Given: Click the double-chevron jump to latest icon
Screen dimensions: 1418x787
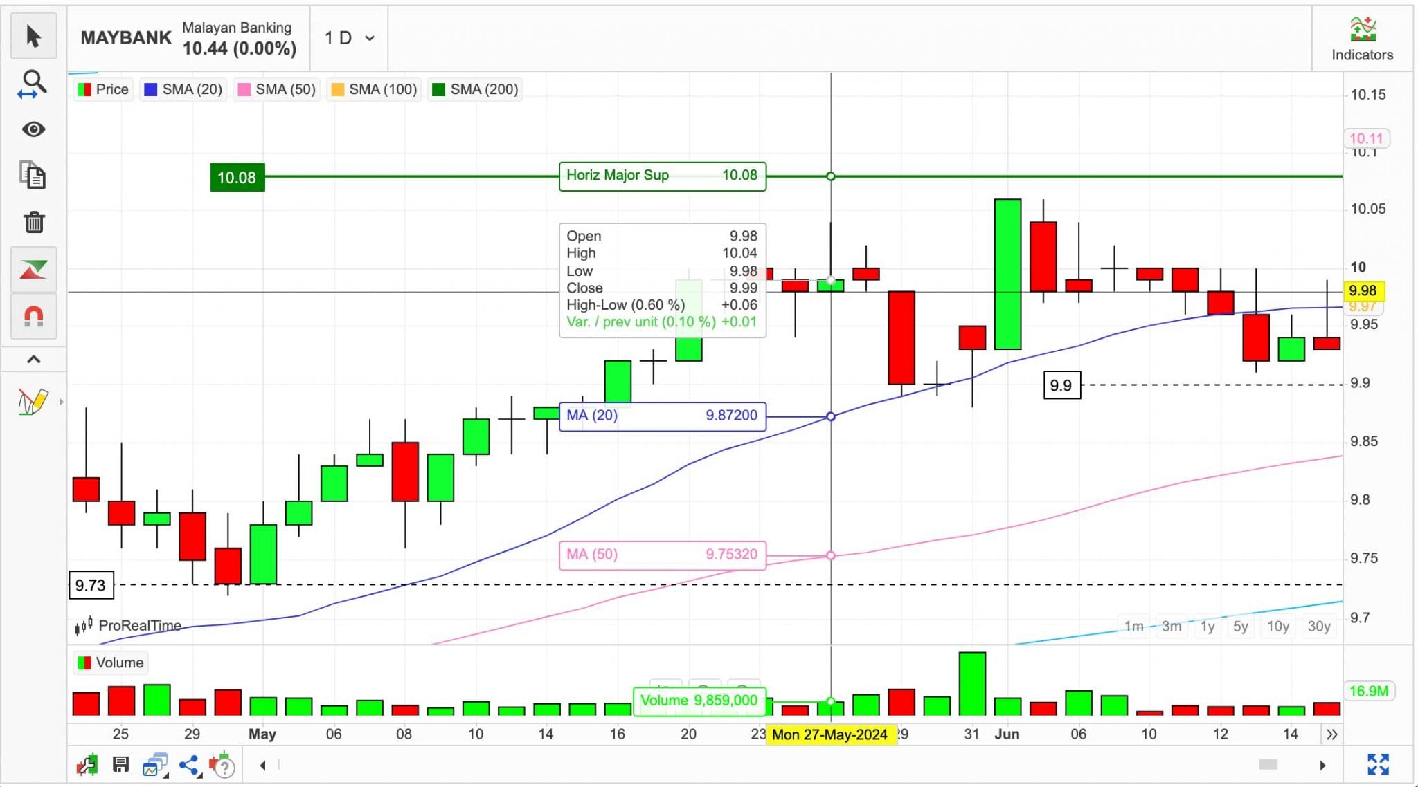Looking at the screenshot, I should (1331, 734).
